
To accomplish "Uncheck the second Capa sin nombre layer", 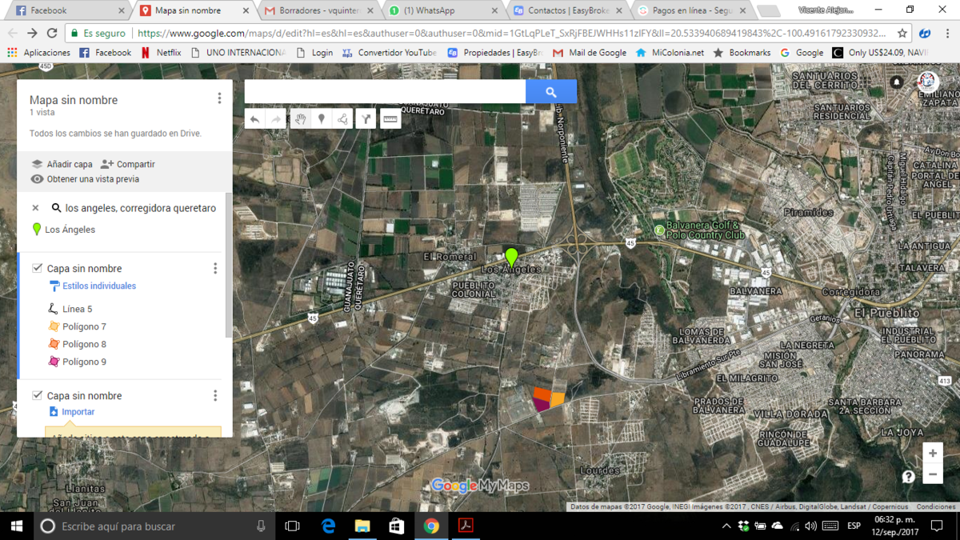I will (37, 395).
